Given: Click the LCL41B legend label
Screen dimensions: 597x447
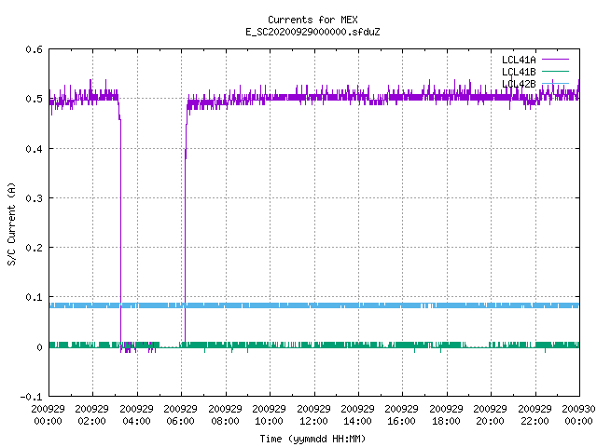Looking at the screenshot, I should (519, 72).
